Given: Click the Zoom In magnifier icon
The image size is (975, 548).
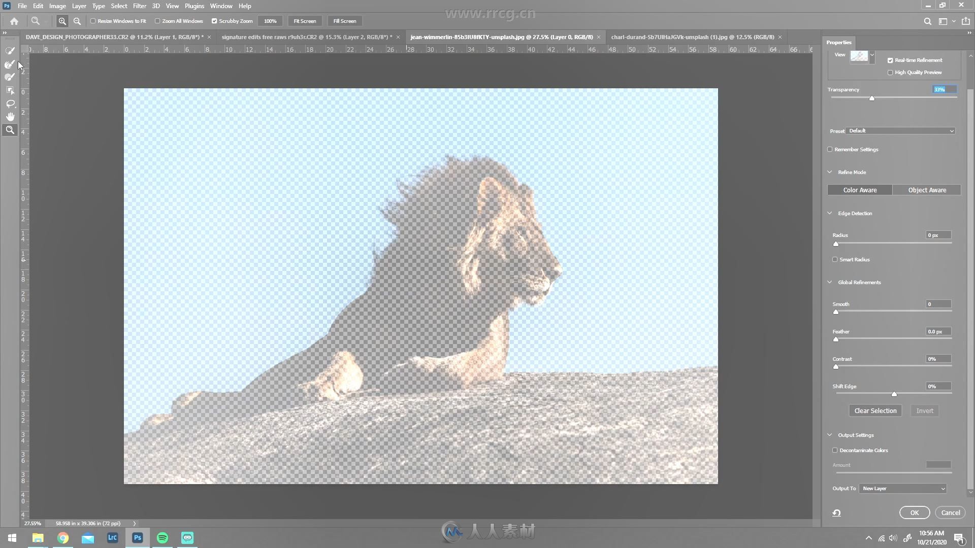Looking at the screenshot, I should click(62, 21).
